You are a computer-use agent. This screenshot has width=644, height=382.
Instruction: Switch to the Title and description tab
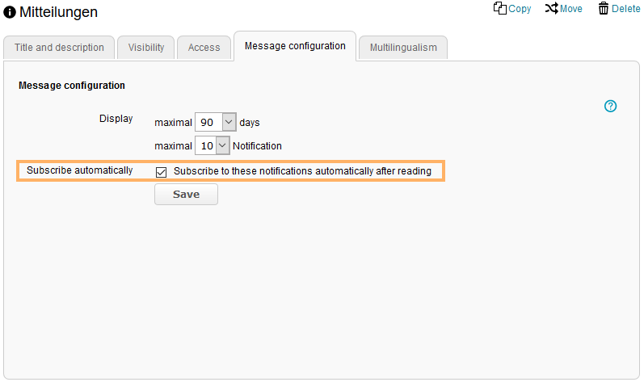59,48
